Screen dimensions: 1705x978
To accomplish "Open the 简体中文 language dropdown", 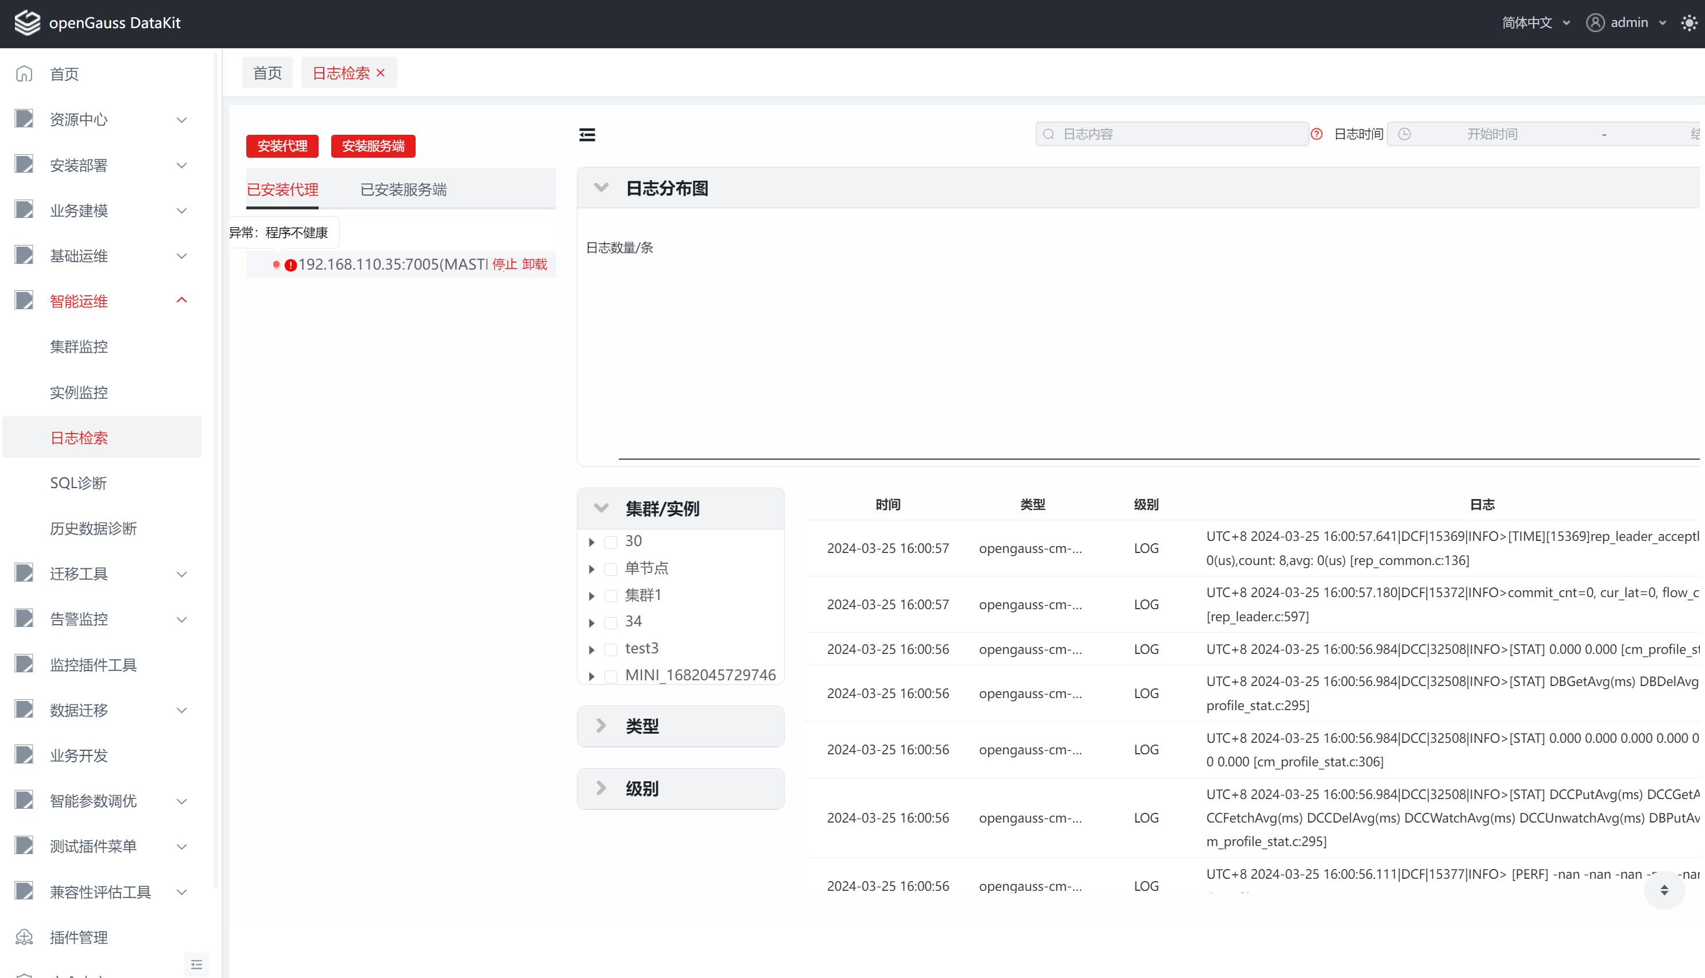I will coord(1535,23).
